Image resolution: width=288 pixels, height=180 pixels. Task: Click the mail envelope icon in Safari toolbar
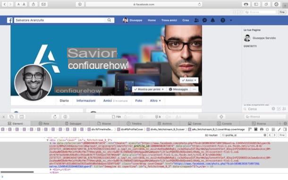pos(43,4)
